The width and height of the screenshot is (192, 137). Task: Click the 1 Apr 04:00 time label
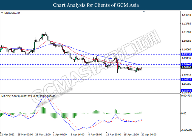pyautogui.click(x=60, y=135)
